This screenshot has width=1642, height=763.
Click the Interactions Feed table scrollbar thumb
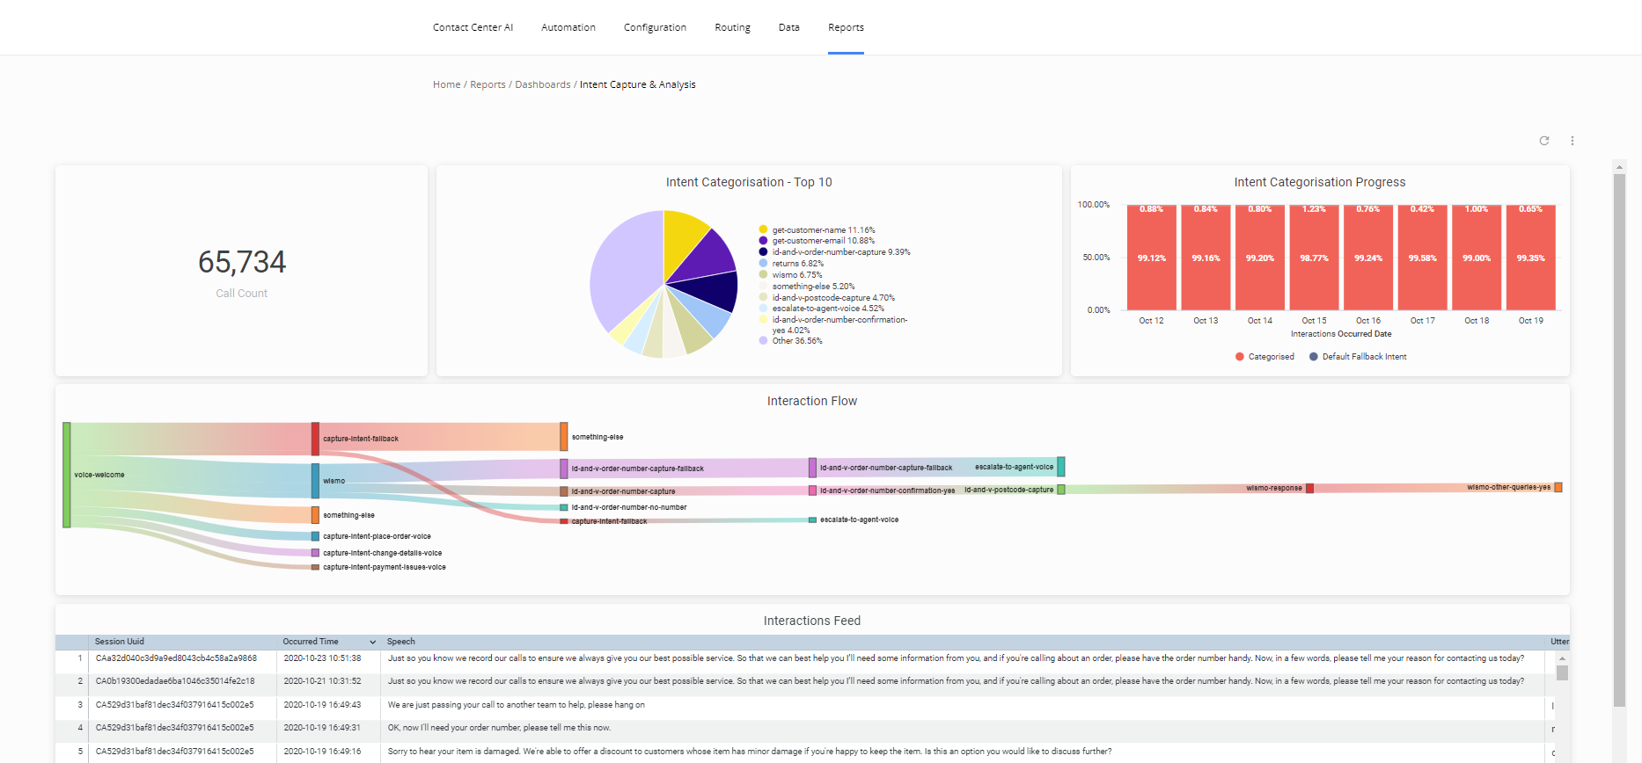(x=1562, y=673)
